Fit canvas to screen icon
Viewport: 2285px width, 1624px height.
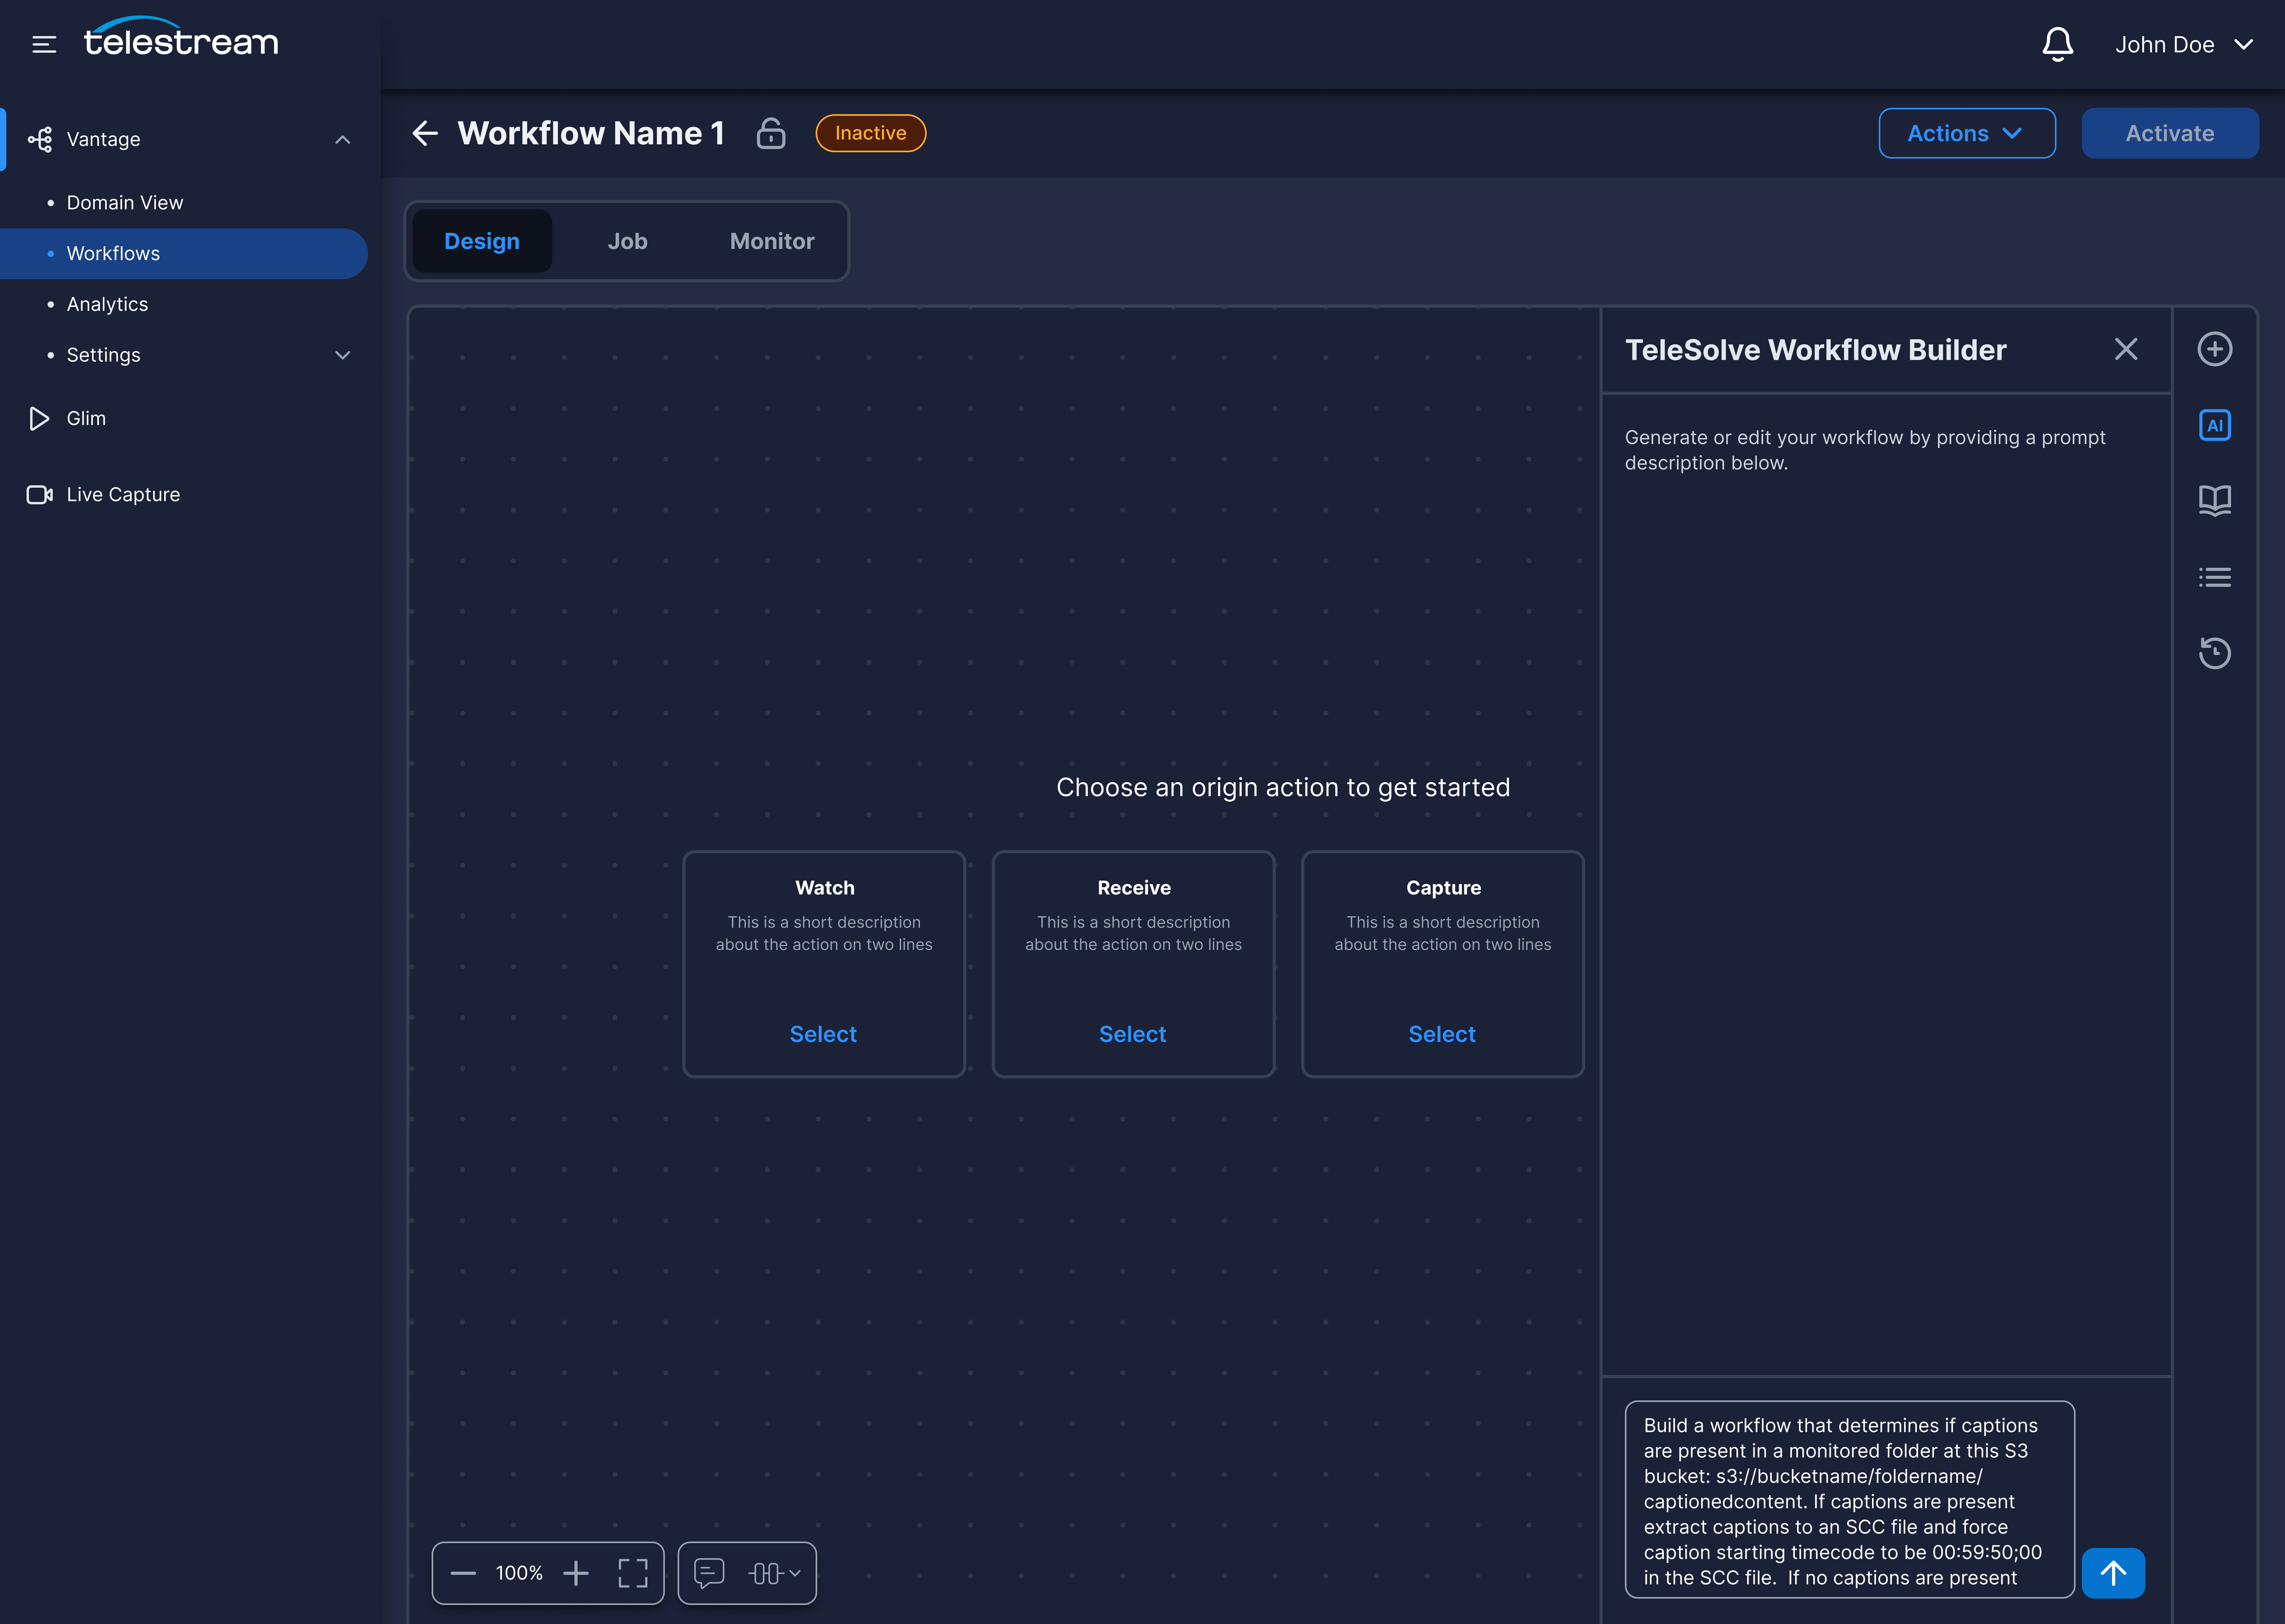(x=632, y=1573)
